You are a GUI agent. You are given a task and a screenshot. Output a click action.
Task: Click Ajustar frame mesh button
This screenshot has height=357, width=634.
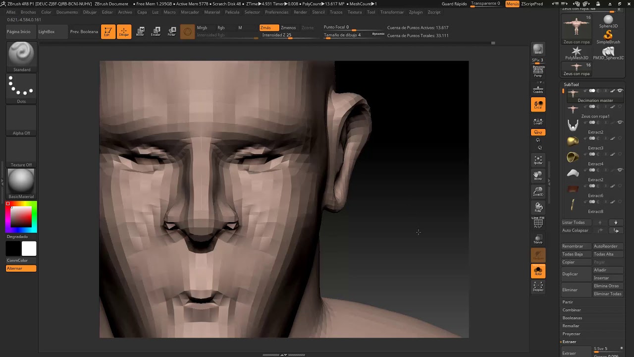(x=538, y=160)
